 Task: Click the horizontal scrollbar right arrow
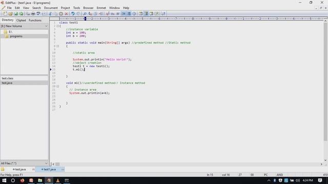pyautogui.click(x=321, y=164)
